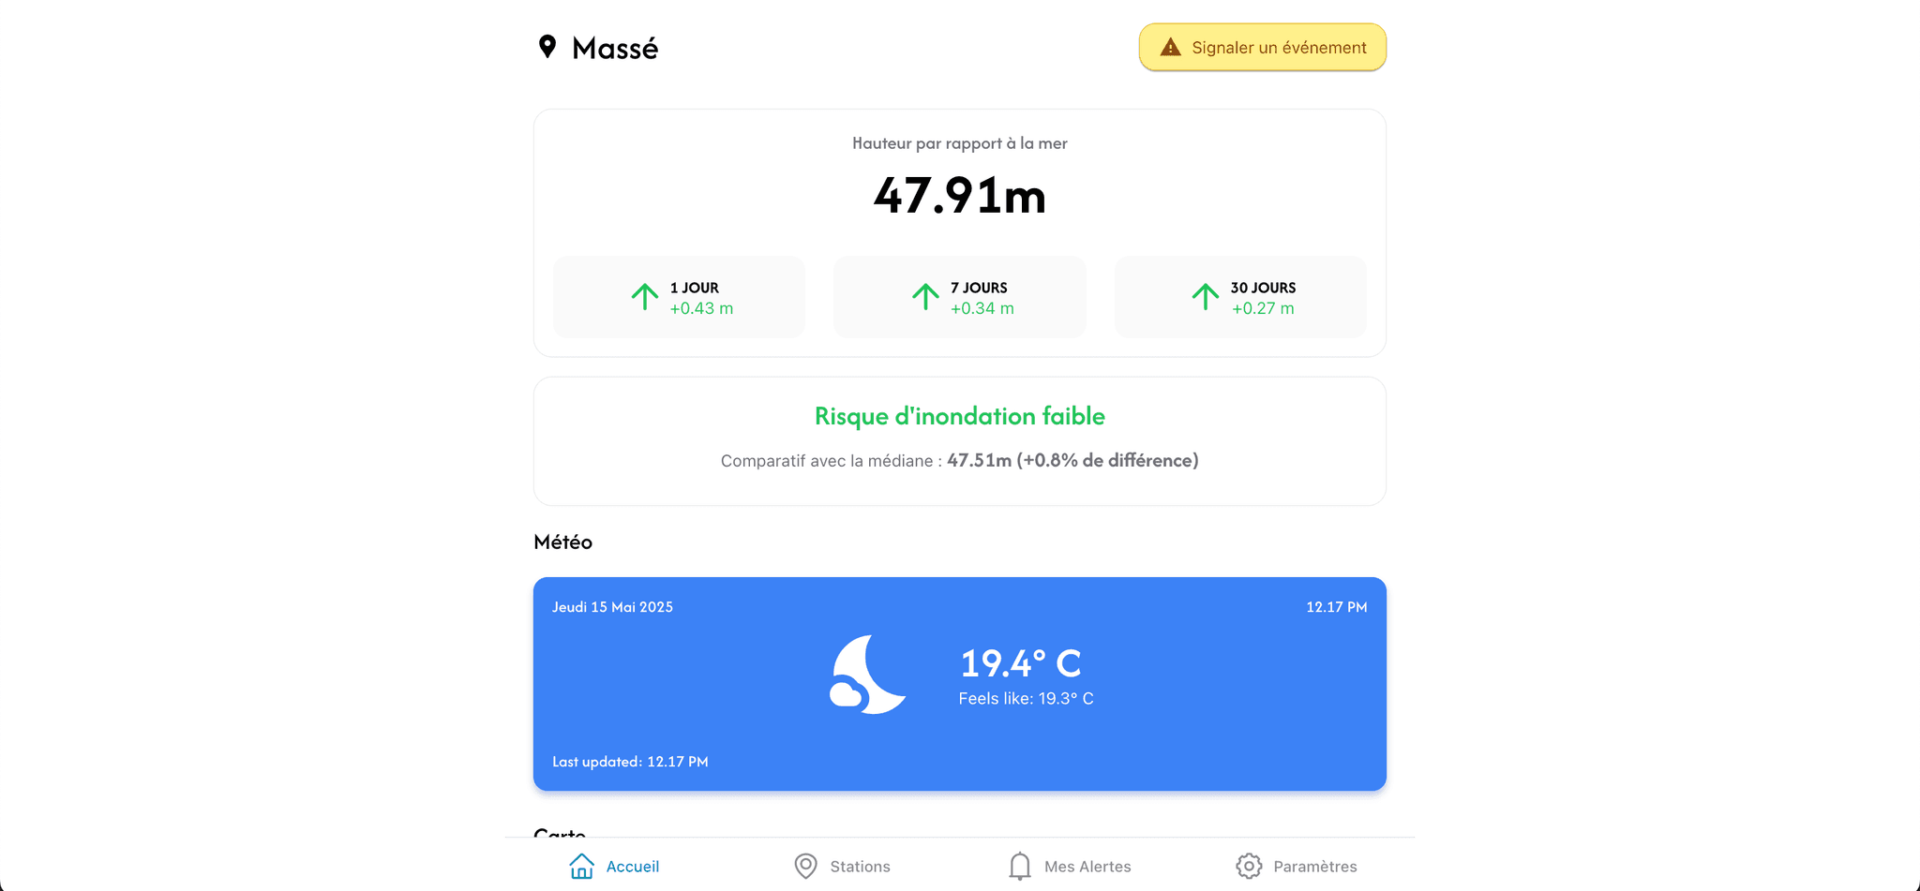Open the Stations tab
Viewport: 1920px width, 891px height.
842,866
